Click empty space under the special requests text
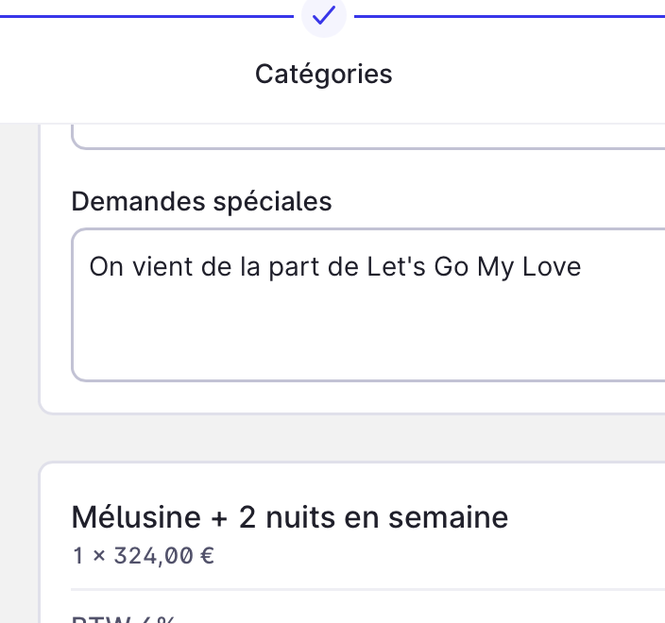Viewport: 665px width, 623px height. (x=368, y=335)
